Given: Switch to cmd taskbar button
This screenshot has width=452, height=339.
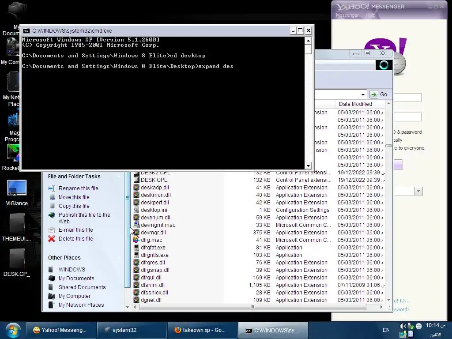Looking at the screenshot, I should (x=273, y=330).
